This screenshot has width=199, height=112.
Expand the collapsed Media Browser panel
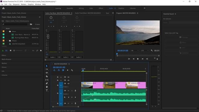pos(7,59)
